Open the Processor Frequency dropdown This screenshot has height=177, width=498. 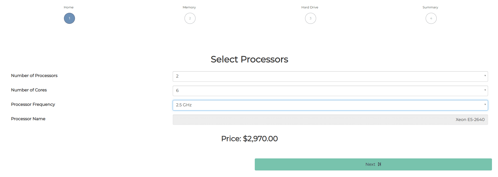coord(330,105)
